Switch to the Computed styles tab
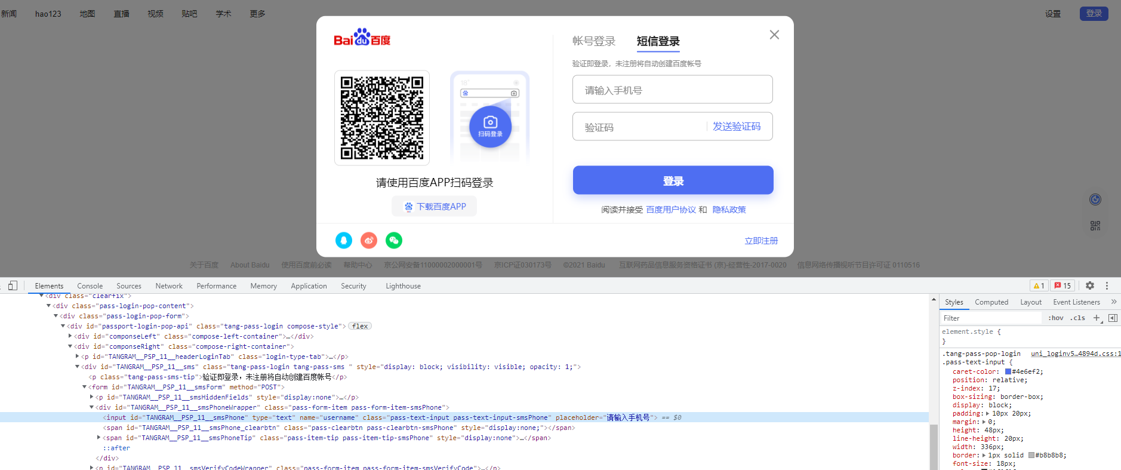 pyautogui.click(x=991, y=302)
